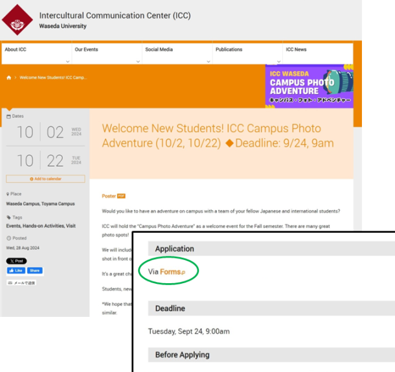Click the Wed, 28 Aug 2024 posted date
This screenshot has width=395, height=372.
[23, 248]
